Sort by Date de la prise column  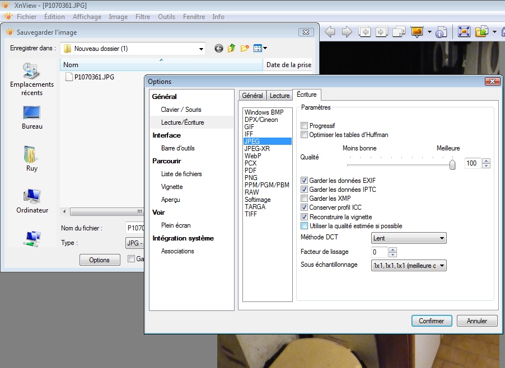288,65
